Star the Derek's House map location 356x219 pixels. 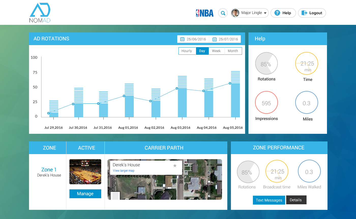175,166
